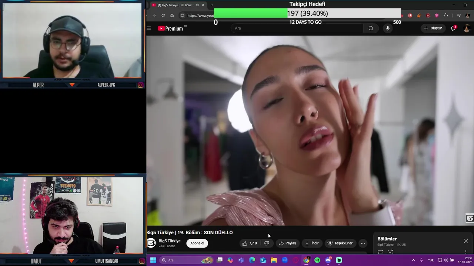Send thanks with Teşekkürler button
Screen dimensions: 474x266
point(340,243)
